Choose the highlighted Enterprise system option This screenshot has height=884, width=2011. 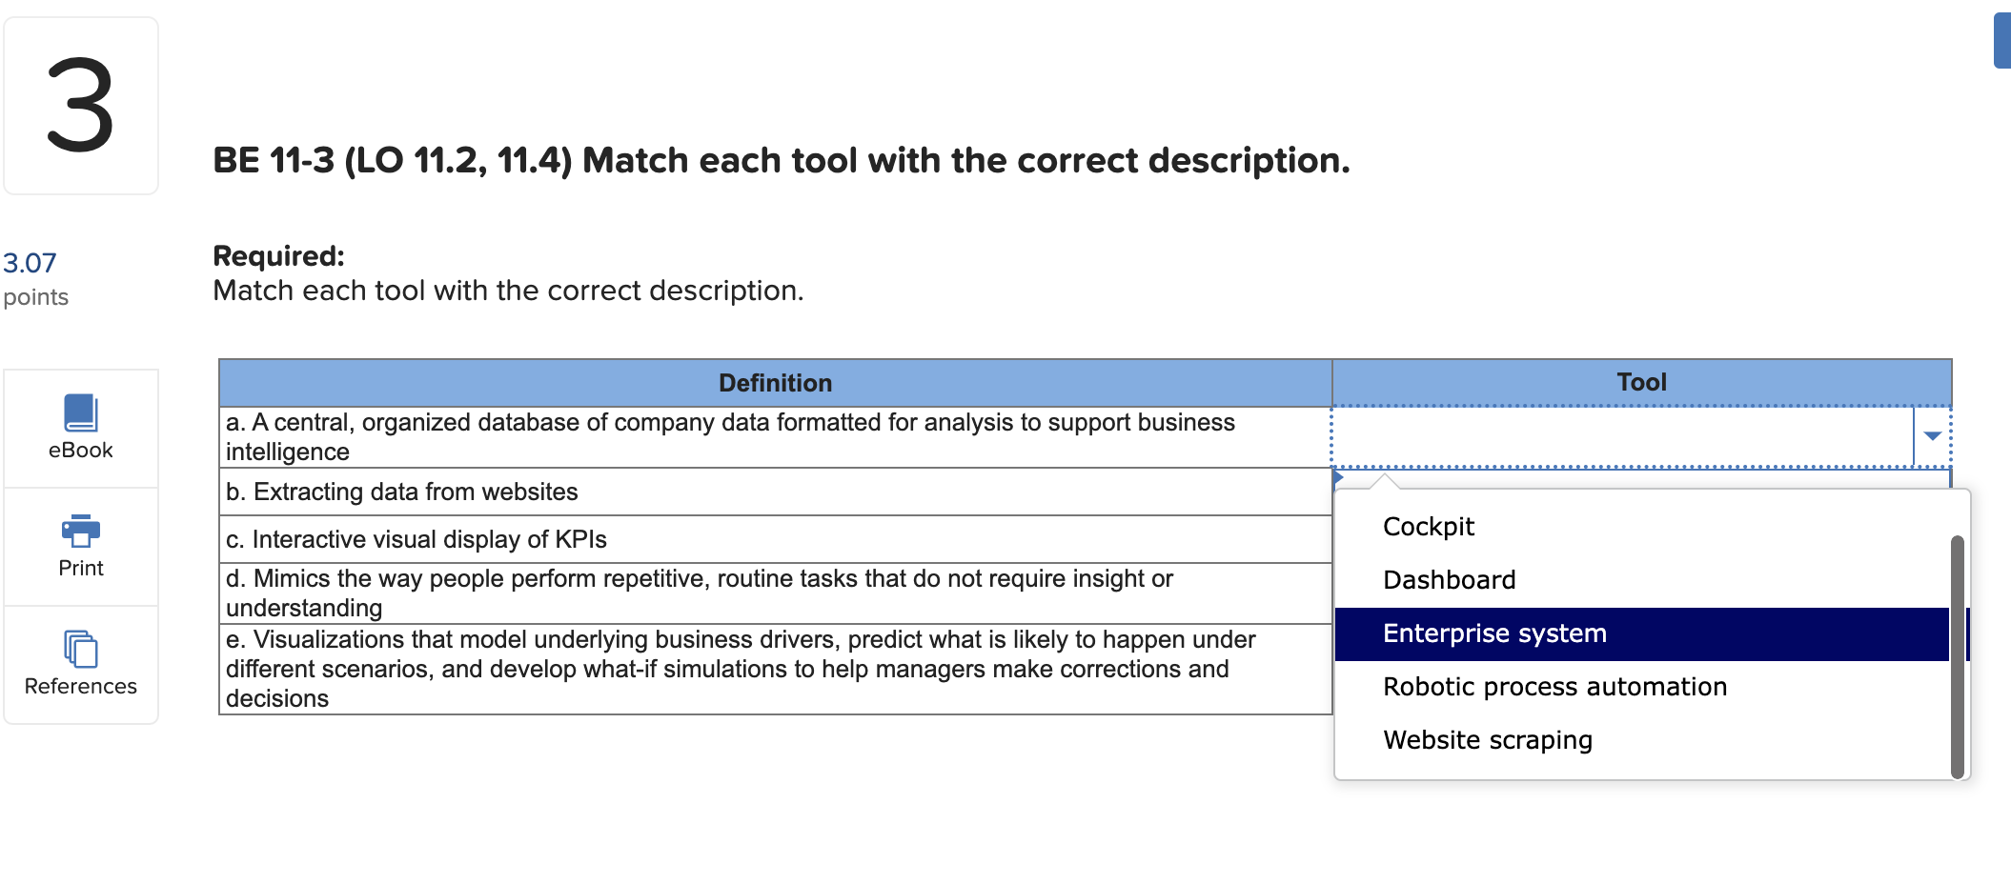point(1493,633)
